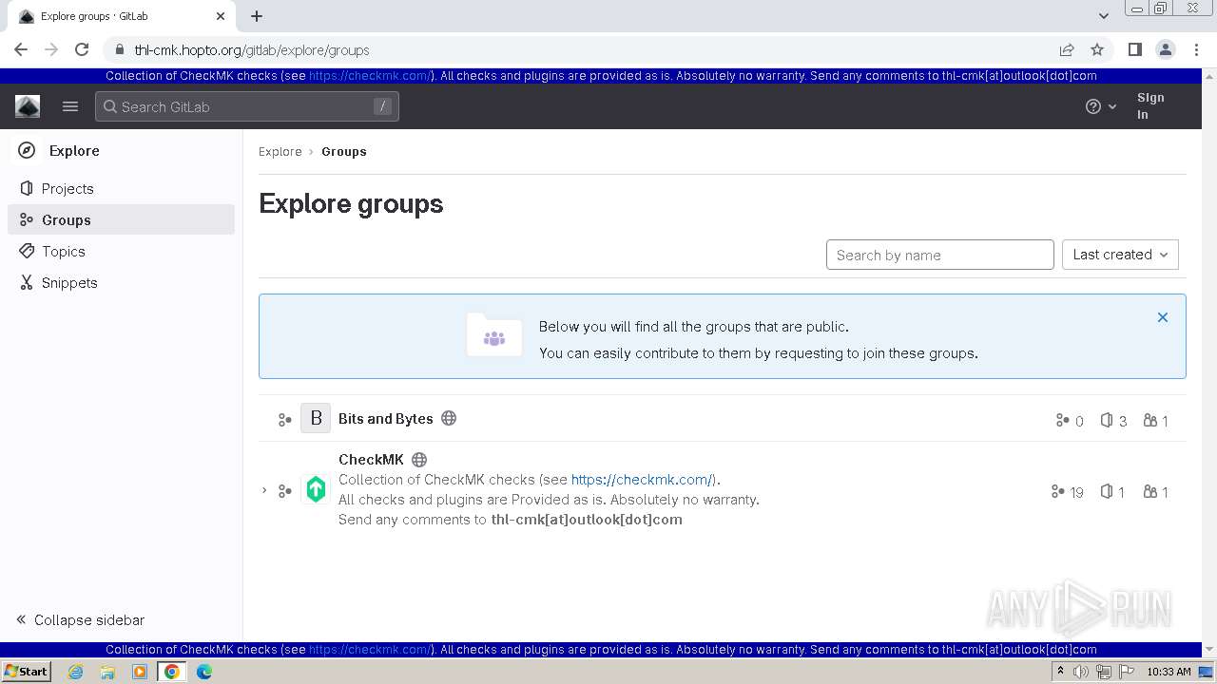Collapse the sidebar
This screenshot has height=684, width=1217.
coord(81,619)
